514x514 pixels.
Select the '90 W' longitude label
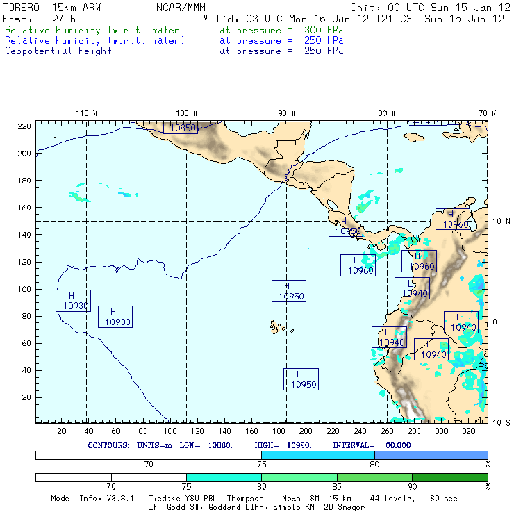tap(287, 113)
